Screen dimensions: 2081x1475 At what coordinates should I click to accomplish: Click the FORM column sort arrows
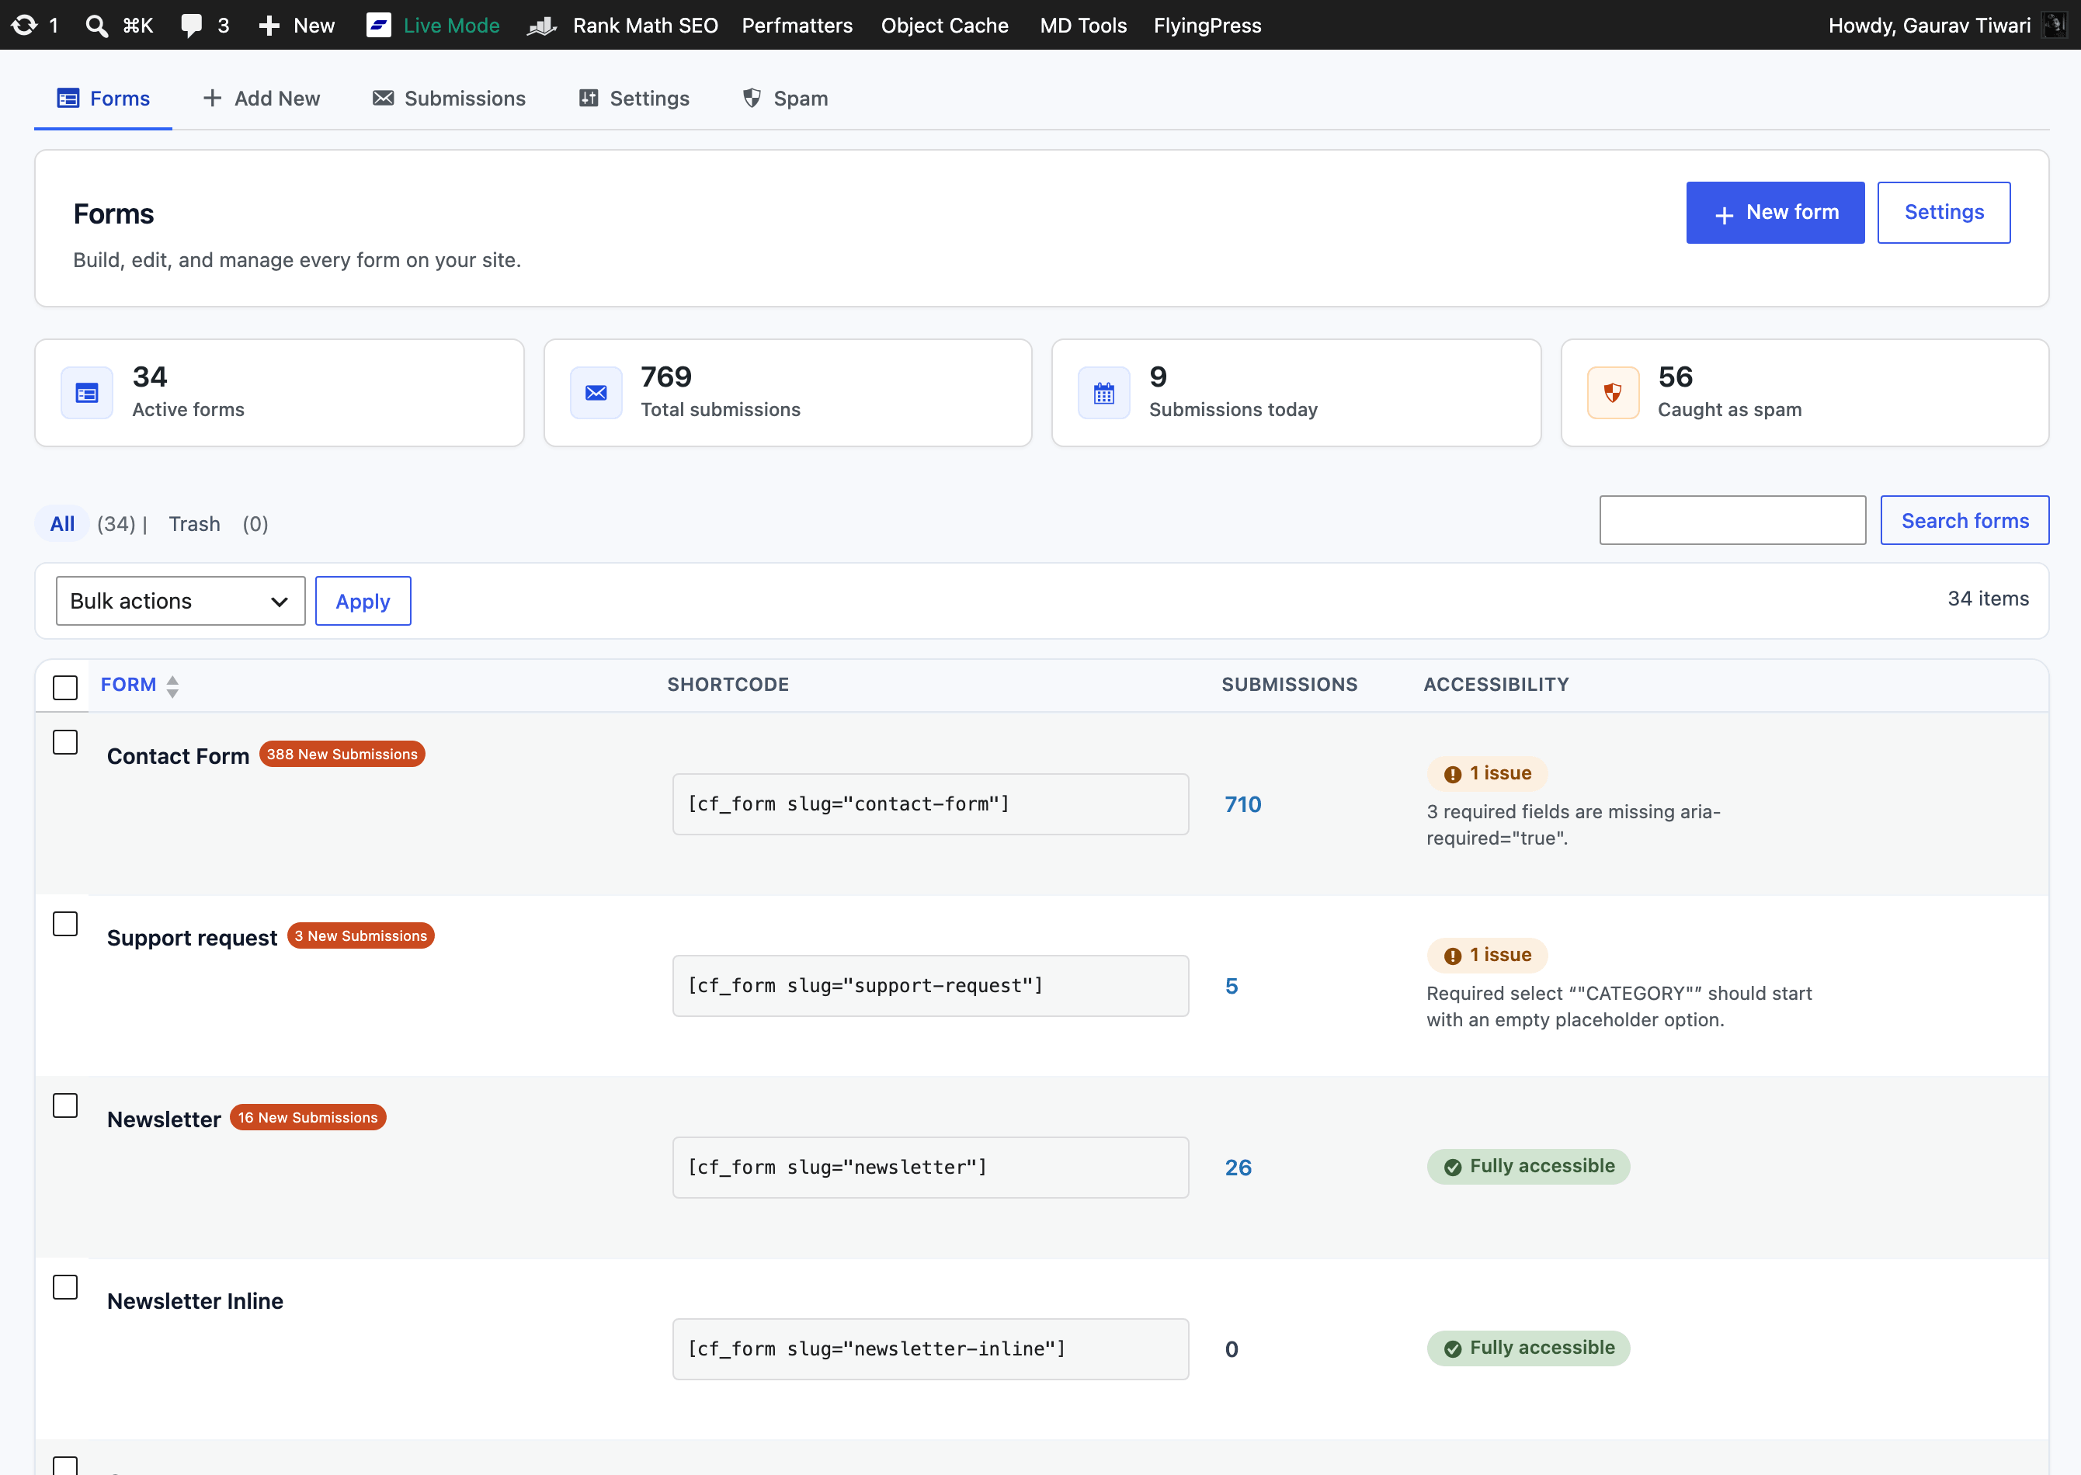pyautogui.click(x=172, y=685)
